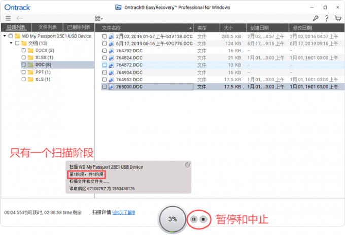Check the DOC (8) folder checkbox
The image size is (345, 235).
point(24,65)
